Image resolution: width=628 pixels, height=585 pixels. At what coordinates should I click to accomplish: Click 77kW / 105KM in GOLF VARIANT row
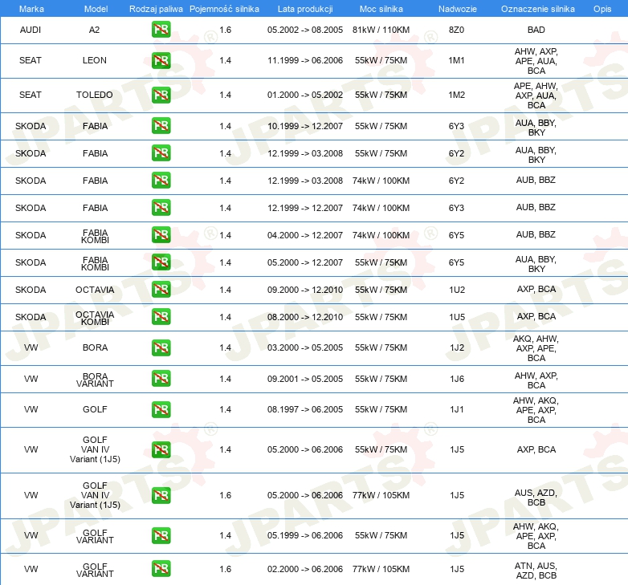tap(381, 569)
